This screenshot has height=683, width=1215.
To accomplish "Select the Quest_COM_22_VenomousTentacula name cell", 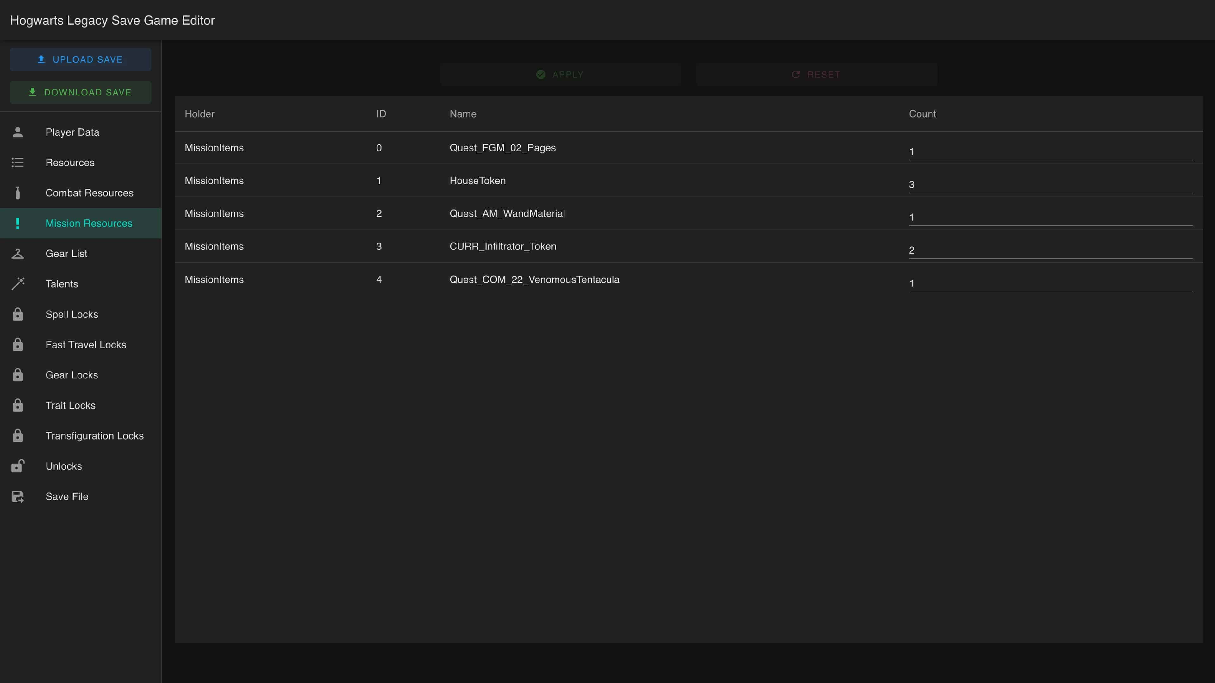I will coord(534,280).
